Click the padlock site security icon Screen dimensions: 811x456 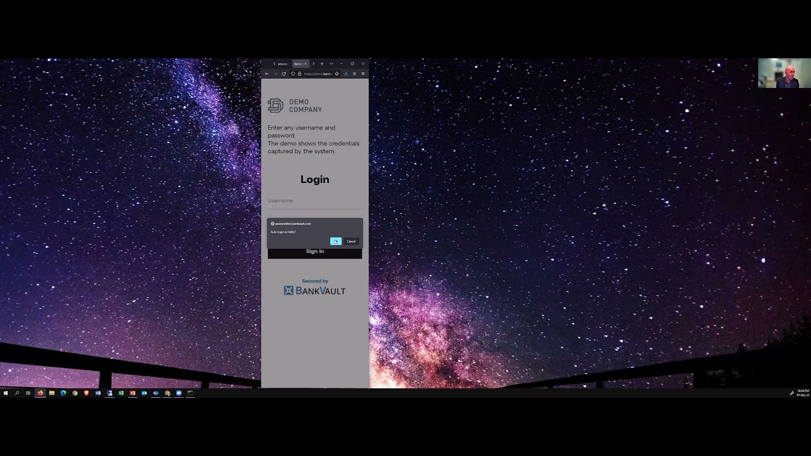(300, 73)
